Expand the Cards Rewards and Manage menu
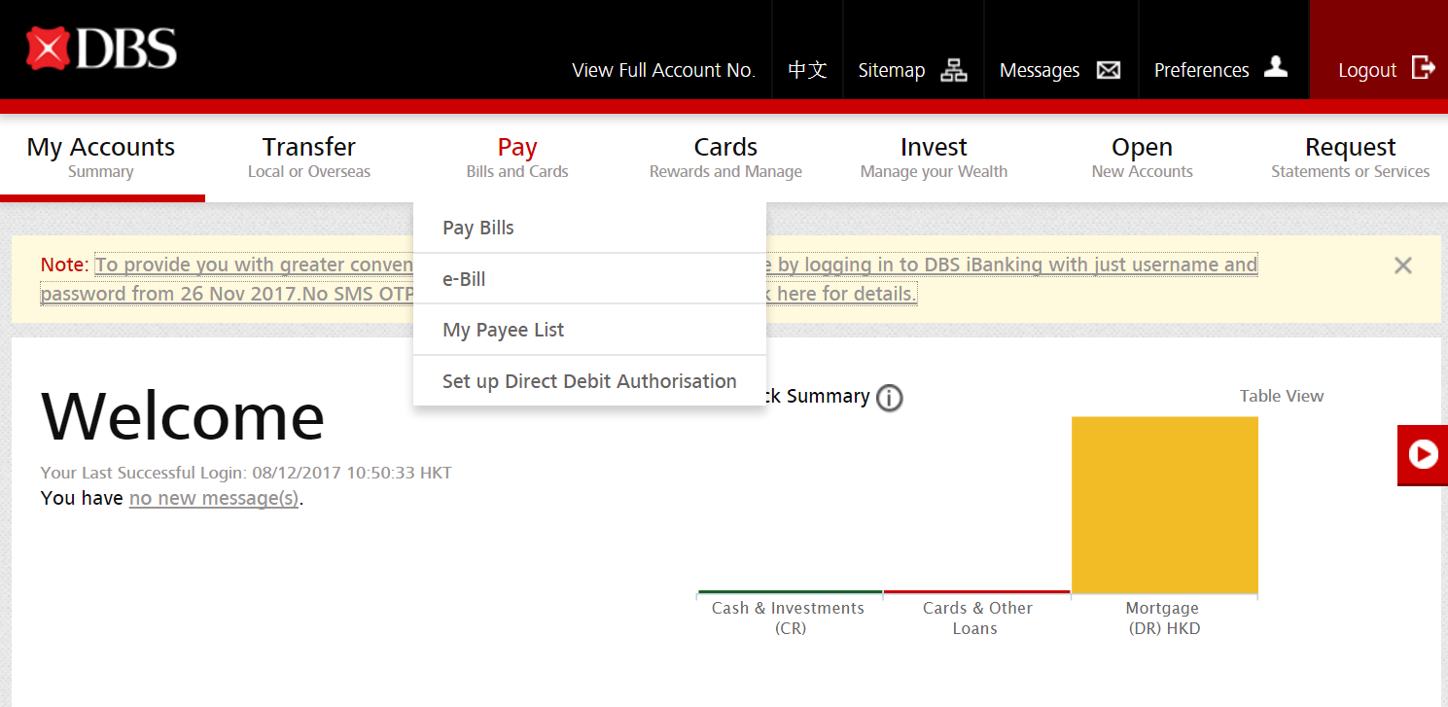The width and height of the screenshot is (1448, 707). [725, 158]
